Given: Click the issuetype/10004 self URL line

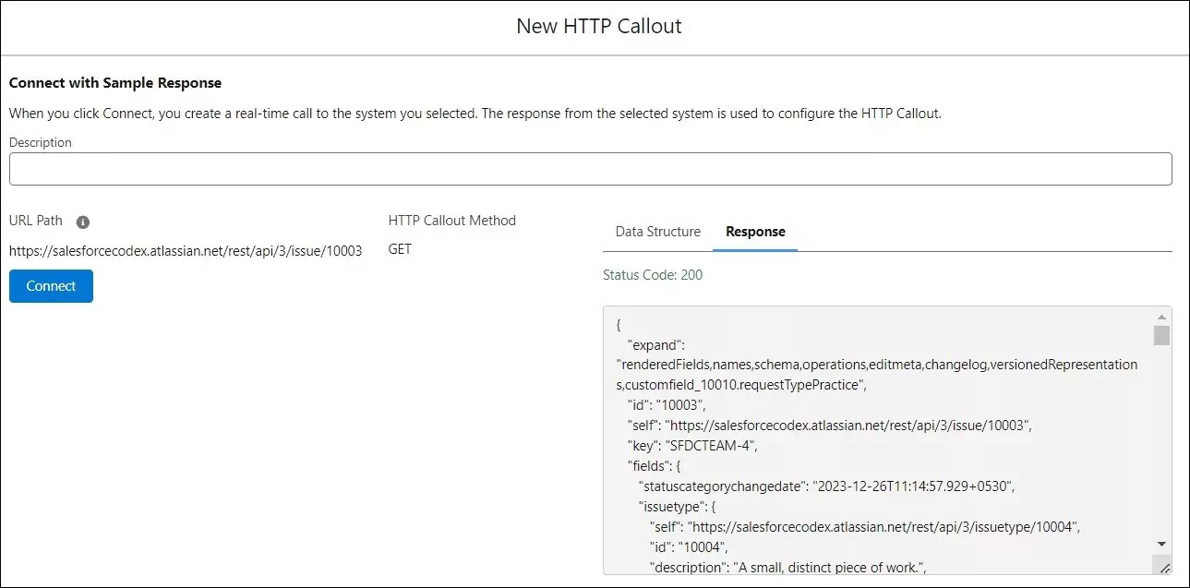Looking at the screenshot, I should coord(864,527).
